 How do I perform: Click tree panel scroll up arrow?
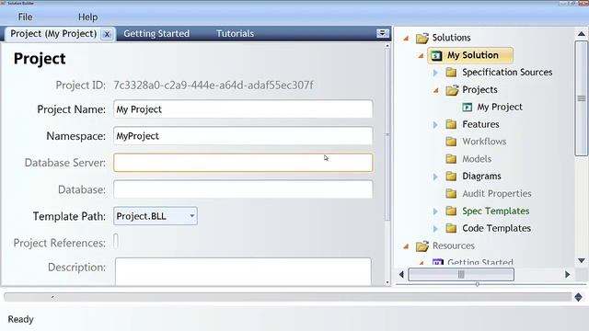click(x=581, y=34)
